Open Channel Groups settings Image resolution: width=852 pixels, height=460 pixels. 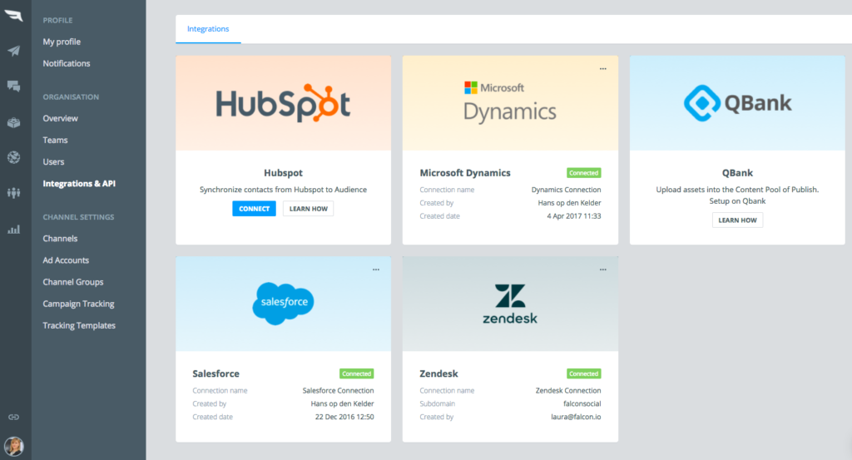point(73,282)
